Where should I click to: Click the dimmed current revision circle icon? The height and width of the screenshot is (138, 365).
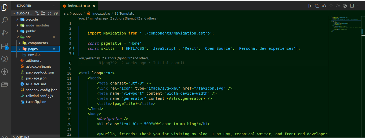tap(331, 6)
